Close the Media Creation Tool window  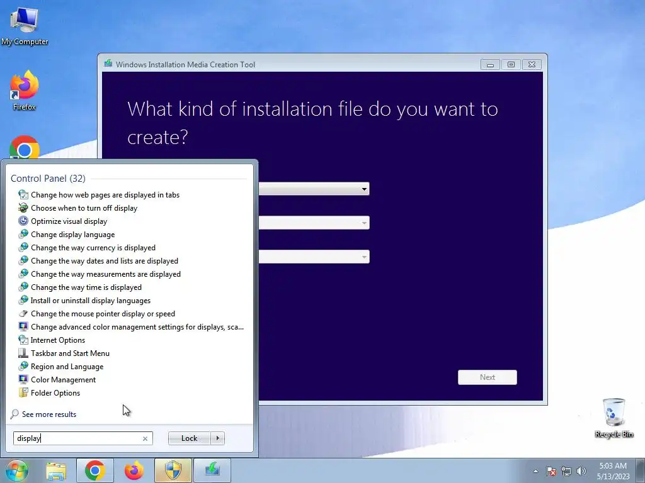pyautogui.click(x=532, y=65)
